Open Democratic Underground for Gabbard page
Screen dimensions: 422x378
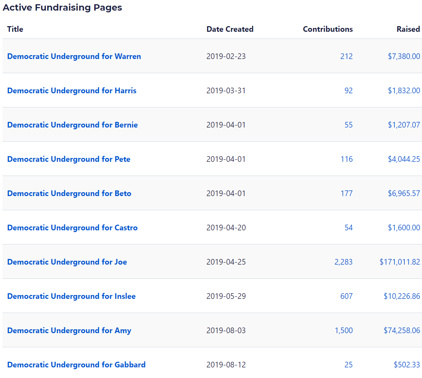76,365
